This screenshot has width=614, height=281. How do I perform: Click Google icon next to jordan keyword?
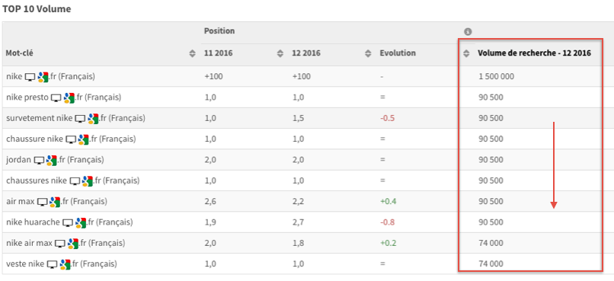[x=52, y=160]
